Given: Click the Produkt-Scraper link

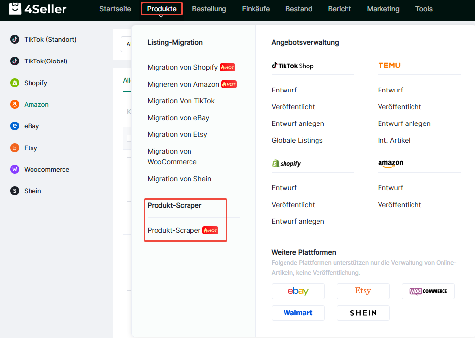Looking at the screenshot, I should click(174, 230).
